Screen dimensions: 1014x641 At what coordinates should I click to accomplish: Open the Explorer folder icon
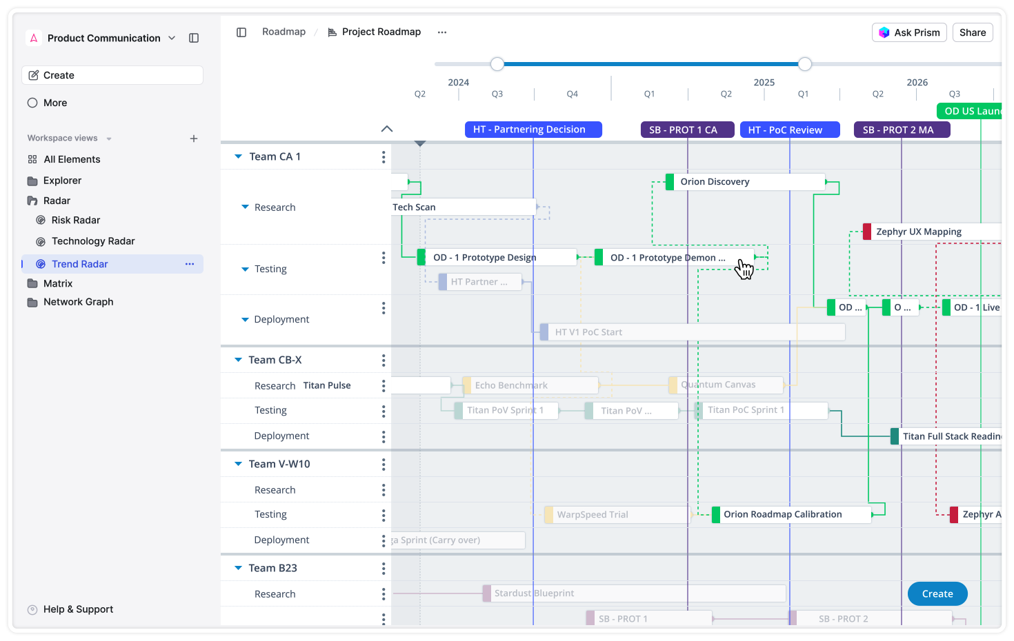coord(32,180)
